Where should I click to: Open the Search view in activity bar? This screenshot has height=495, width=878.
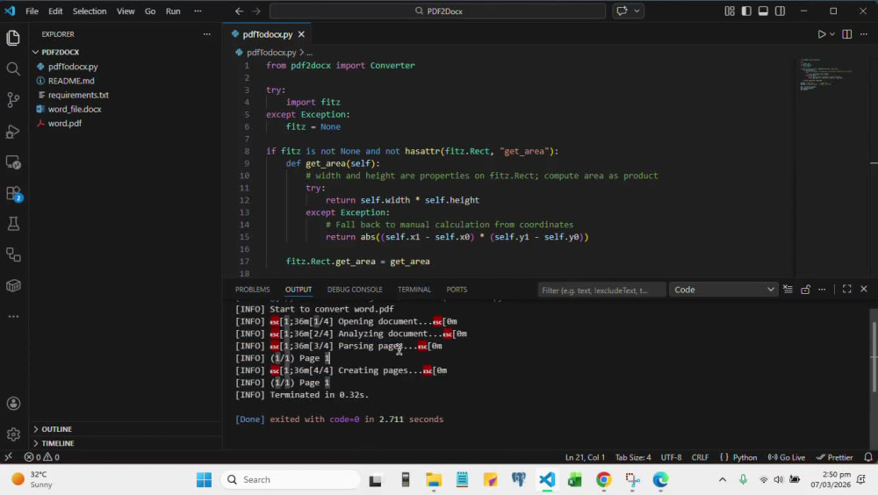tap(13, 68)
